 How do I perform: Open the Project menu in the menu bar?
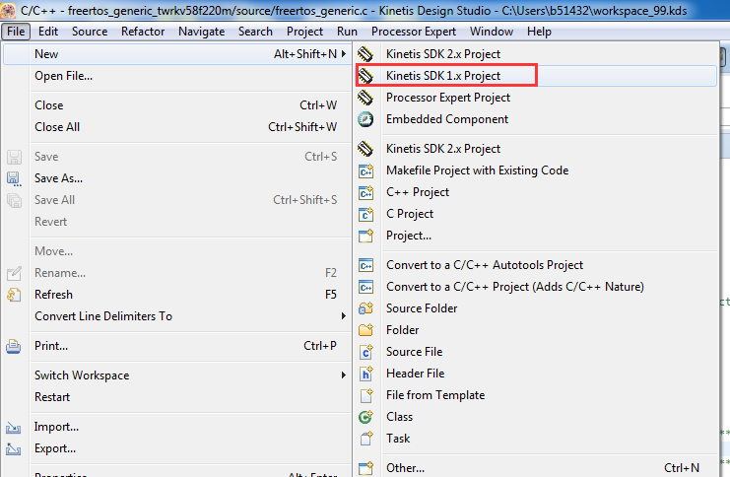(304, 32)
